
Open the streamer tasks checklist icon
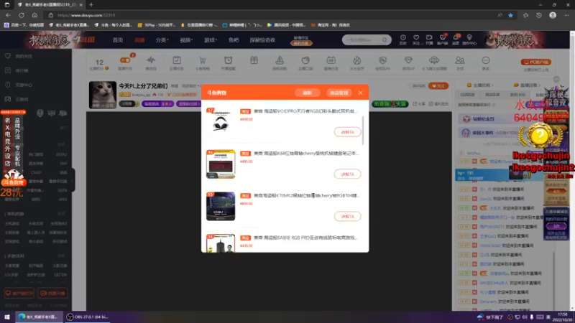176,60
